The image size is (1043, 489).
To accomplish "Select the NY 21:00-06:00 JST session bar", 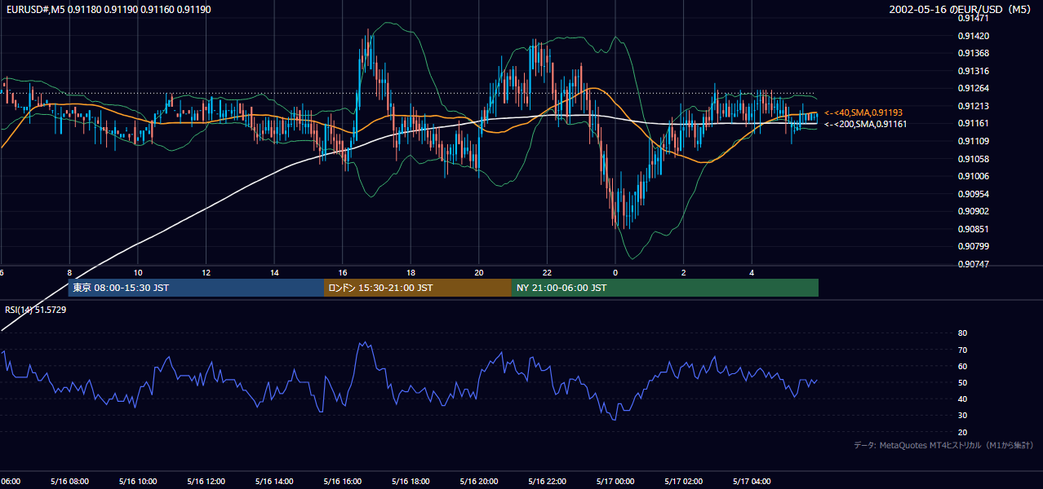I will pyautogui.click(x=665, y=288).
